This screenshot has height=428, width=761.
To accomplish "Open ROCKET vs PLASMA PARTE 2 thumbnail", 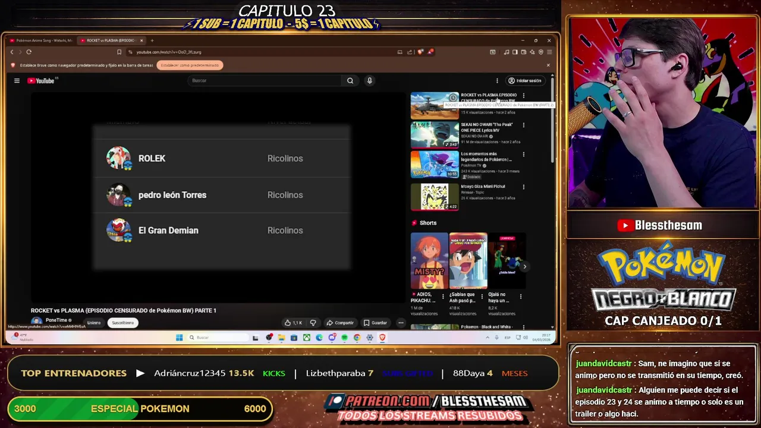I will [435, 106].
